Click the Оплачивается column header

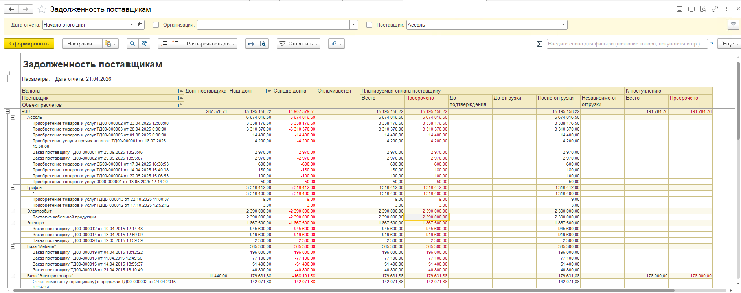(338, 98)
